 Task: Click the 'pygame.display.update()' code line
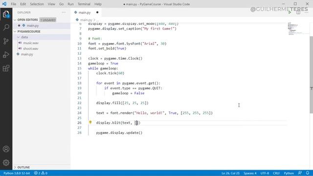pyautogui.click(x=119, y=132)
